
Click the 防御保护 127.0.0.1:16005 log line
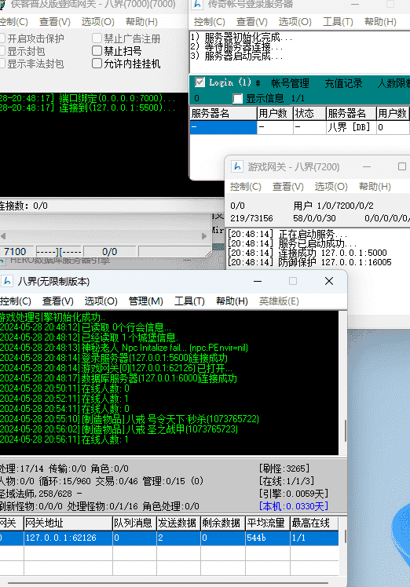(309, 262)
